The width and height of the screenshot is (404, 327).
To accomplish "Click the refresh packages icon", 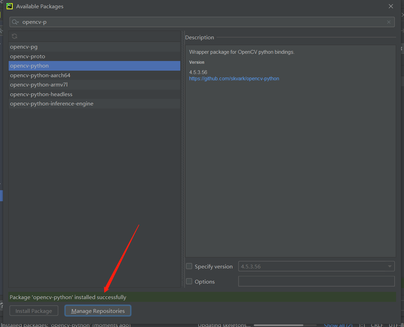I will click(14, 36).
